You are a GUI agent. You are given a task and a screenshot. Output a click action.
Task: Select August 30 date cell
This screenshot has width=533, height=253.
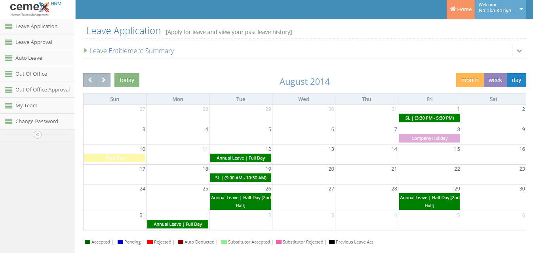493,197
